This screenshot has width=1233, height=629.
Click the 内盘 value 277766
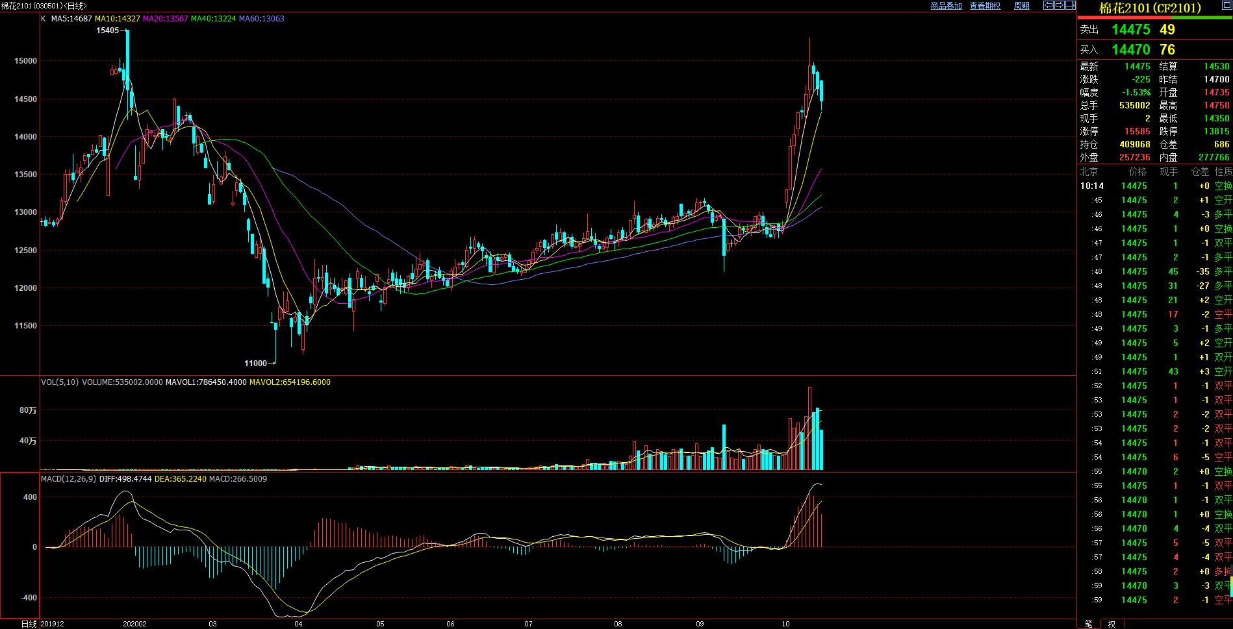pyautogui.click(x=1214, y=157)
